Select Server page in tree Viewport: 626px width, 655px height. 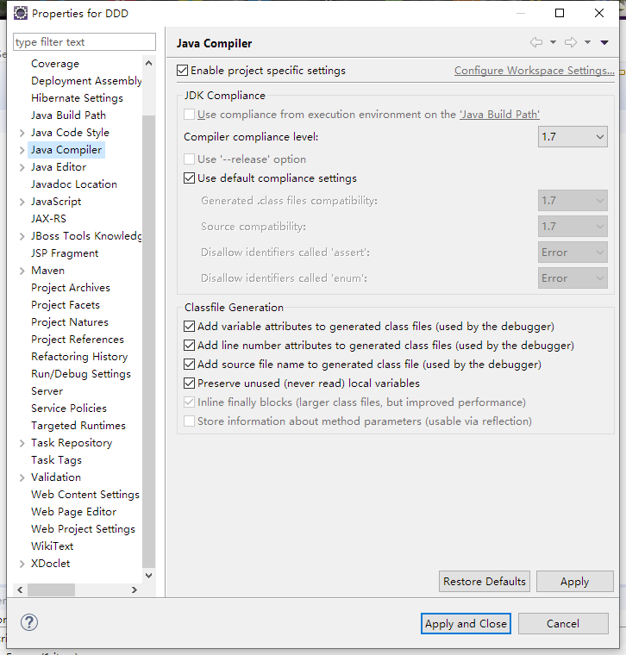(x=47, y=391)
